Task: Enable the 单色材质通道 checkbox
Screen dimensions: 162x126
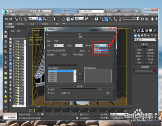Action: coord(70,55)
